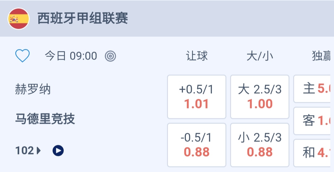334x172 pixels.
Task: Select the 大/小 column header
Action: coord(260,56)
